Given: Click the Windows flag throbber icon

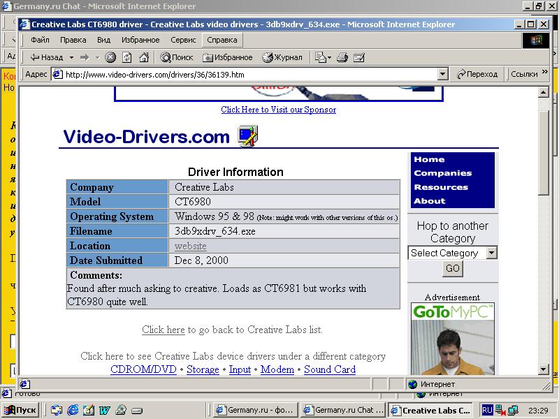Looking at the screenshot, I should point(535,40).
